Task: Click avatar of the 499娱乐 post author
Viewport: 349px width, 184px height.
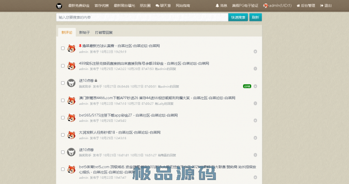Action: click(71, 66)
